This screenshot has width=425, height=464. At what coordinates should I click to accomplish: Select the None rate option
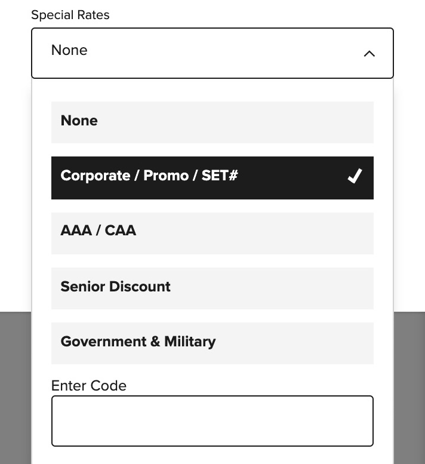(x=213, y=122)
